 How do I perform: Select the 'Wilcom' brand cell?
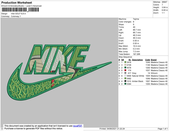click(154, 73)
